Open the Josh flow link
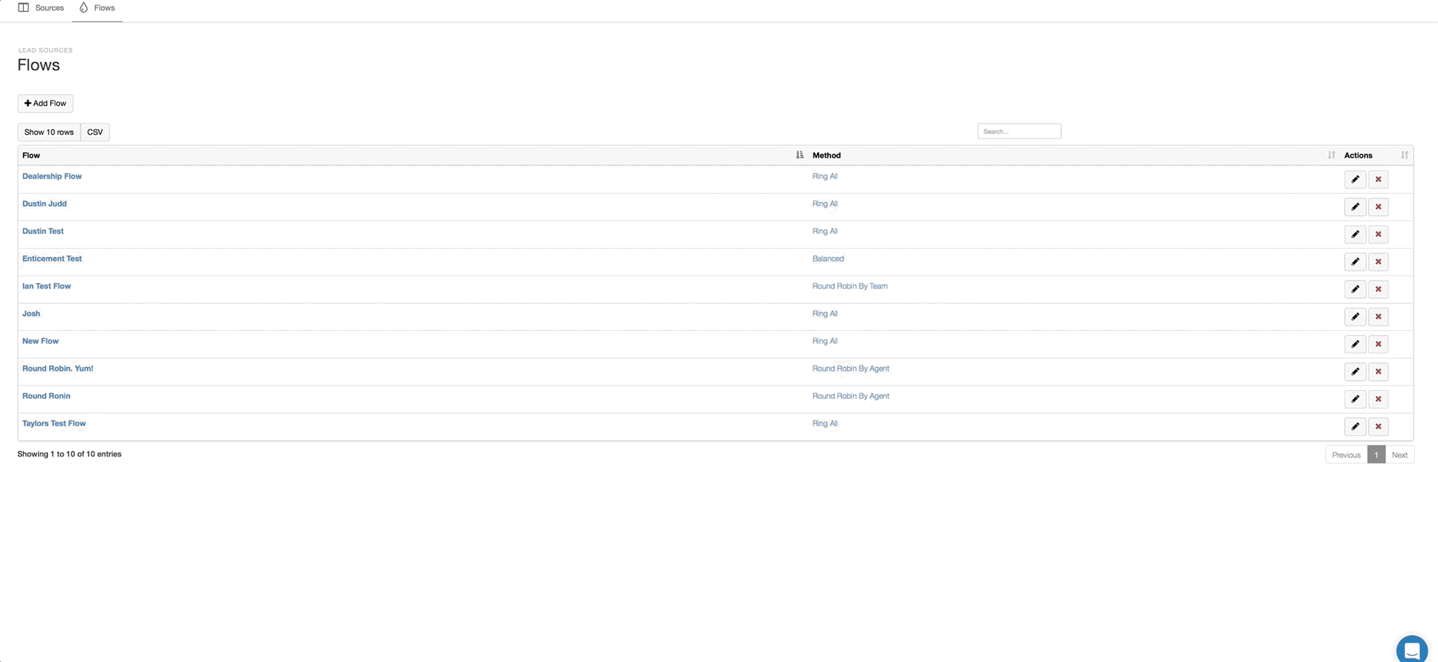 [31, 314]
